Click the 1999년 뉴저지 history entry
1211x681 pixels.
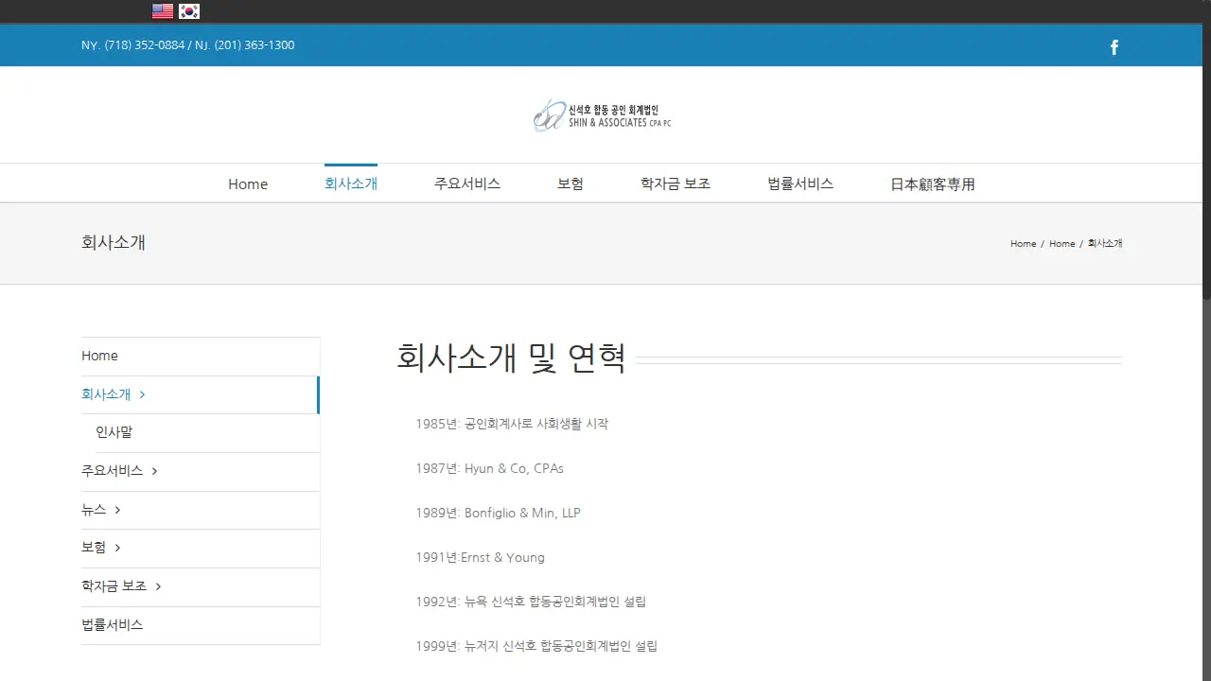coord(536,646)
